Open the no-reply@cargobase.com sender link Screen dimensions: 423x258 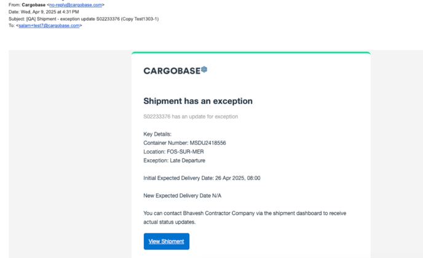coord(76,5)
